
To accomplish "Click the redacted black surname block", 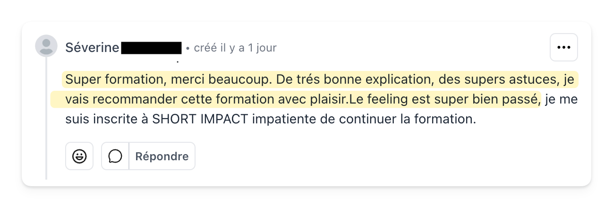I will 151,48.
